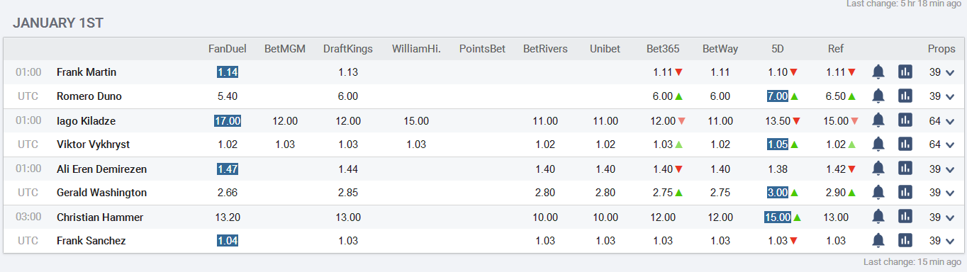Open the chart icon for Gerald Washington
Viewport: 967px width, 272px height.
pyautogui.click(x=905, y=192)
